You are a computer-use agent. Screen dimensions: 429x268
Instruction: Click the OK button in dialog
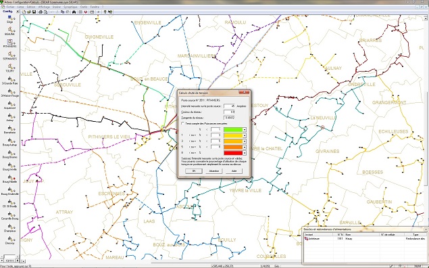click(194, 171)
